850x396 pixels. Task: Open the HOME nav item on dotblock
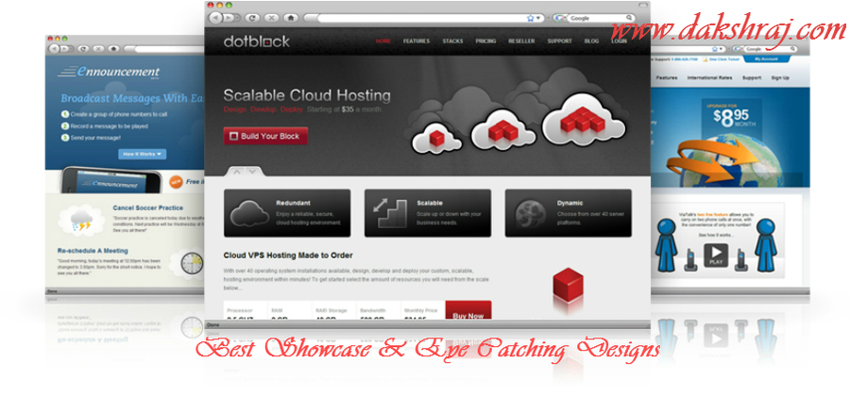coord(383,41)
